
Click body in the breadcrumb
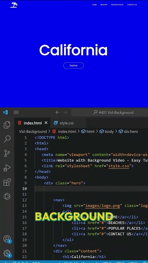[109, 131]
